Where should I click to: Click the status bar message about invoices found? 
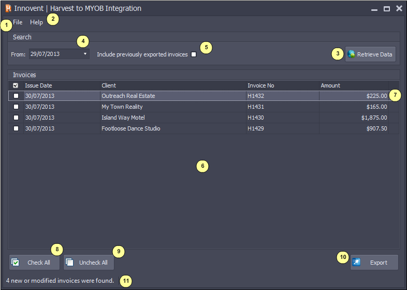(x=60, y=281)
